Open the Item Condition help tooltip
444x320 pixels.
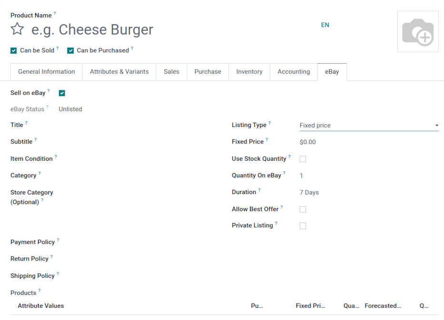pos(56,156)
